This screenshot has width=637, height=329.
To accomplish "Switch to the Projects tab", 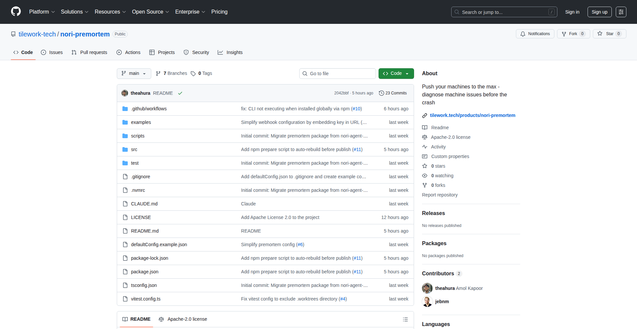I will point(162,52).
